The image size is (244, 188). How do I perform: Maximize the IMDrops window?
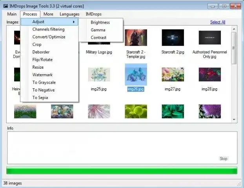click(x=224, y=6)
